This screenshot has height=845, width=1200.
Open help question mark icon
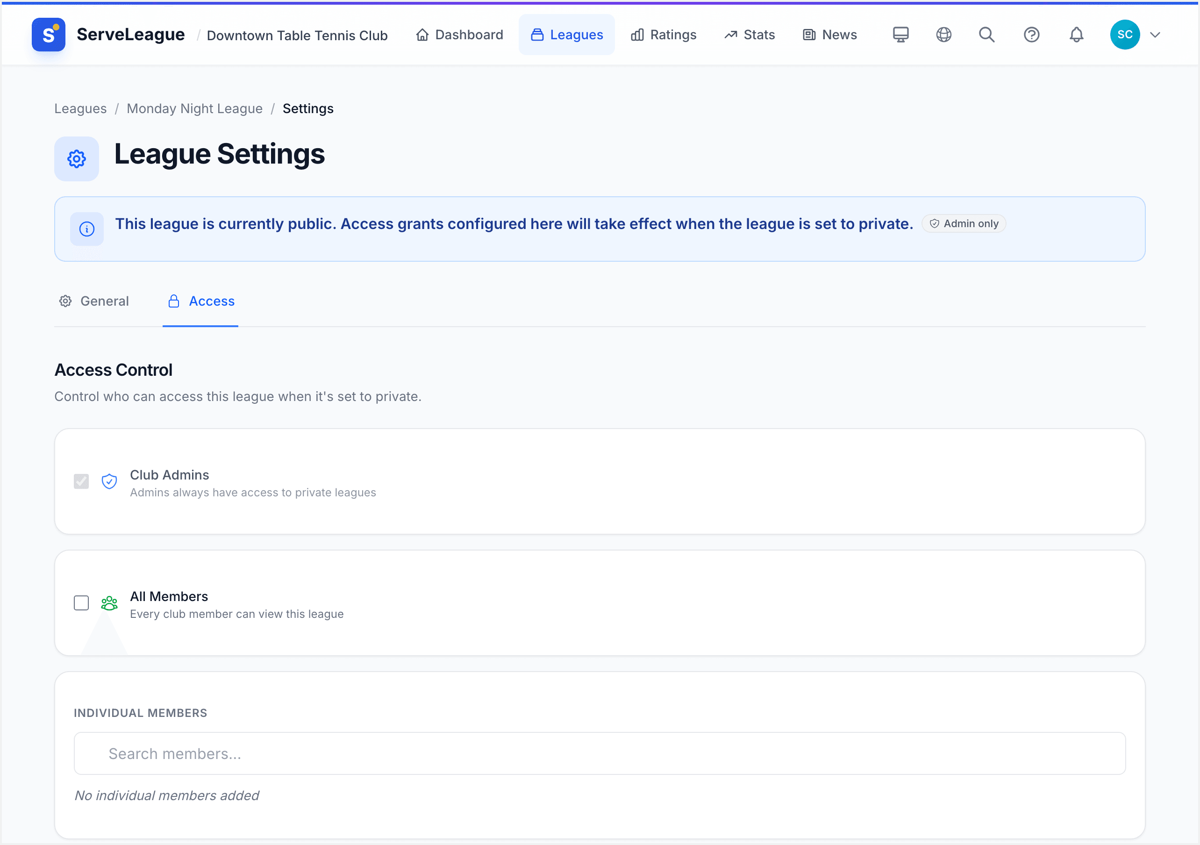point(1031,35)
